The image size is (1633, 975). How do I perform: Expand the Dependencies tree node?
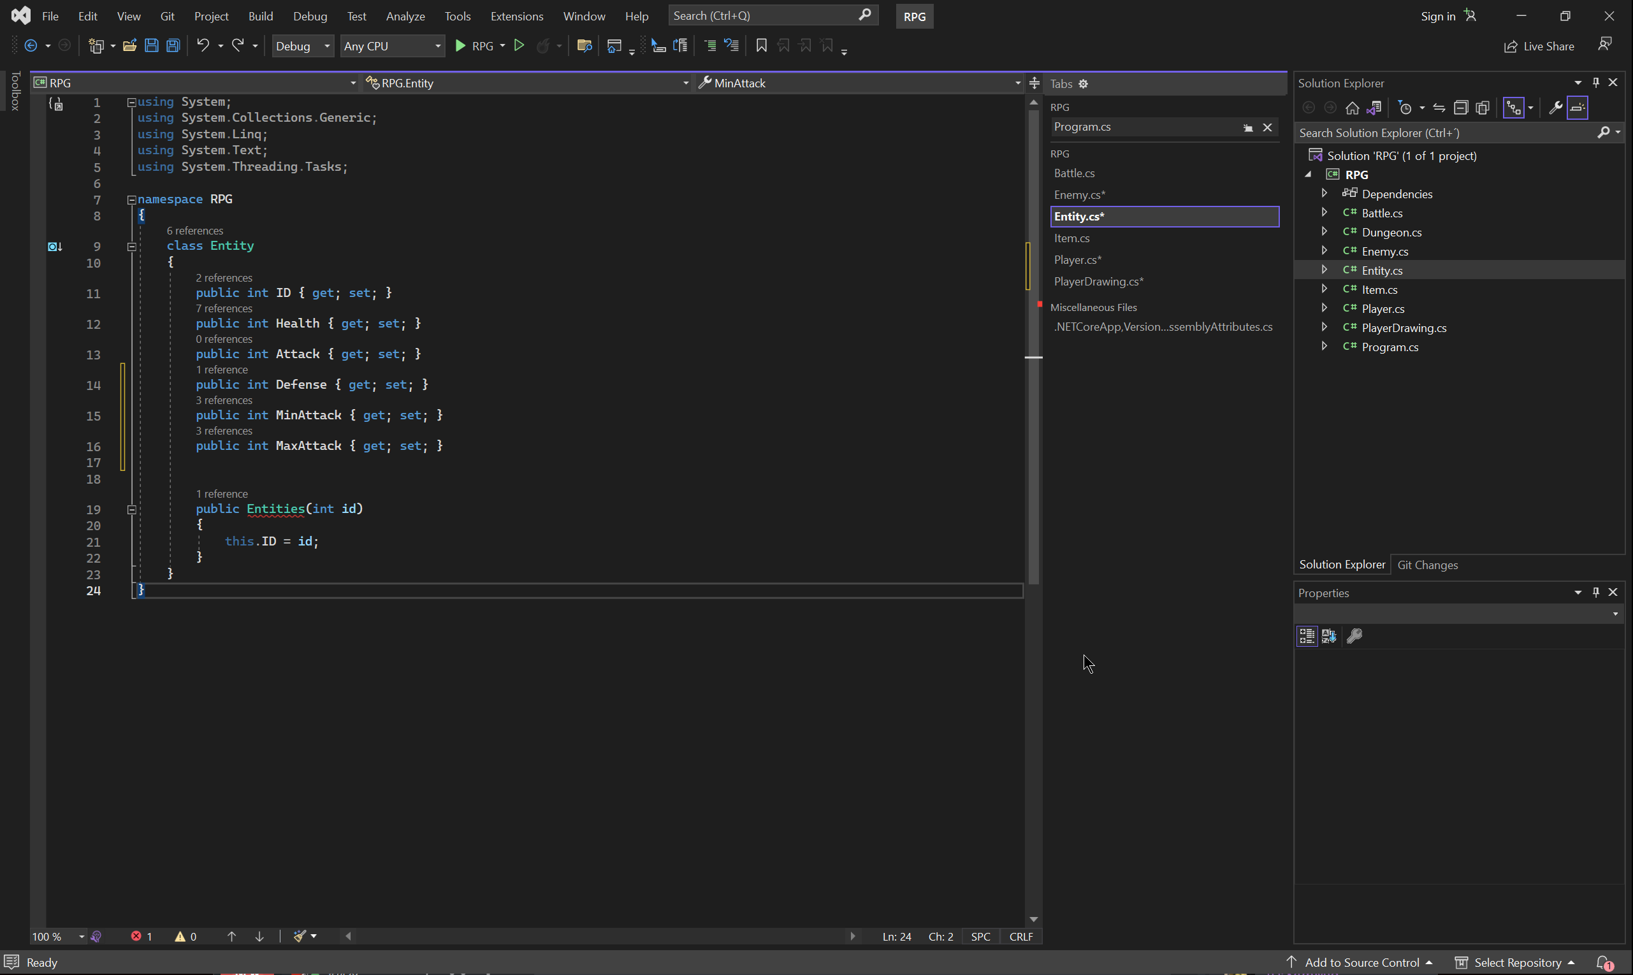pos(1324,193)
